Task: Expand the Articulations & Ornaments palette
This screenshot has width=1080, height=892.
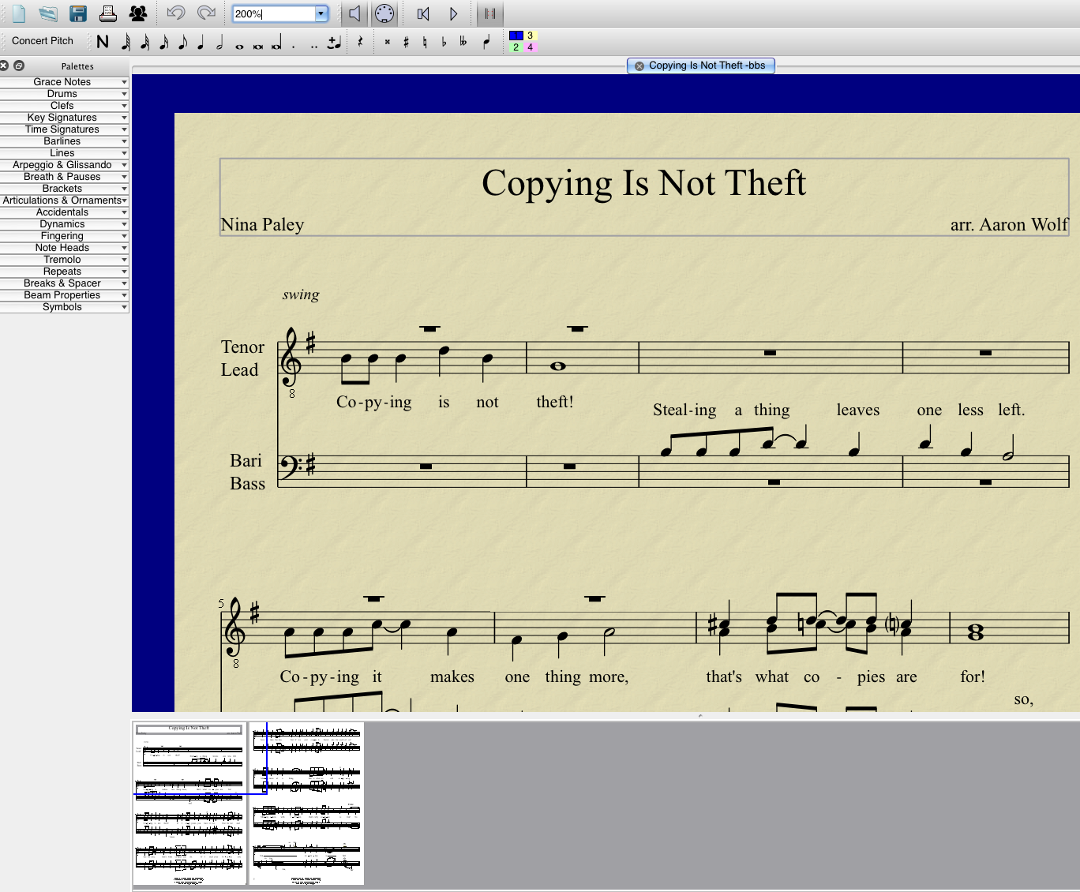Action: pos(64,201)
